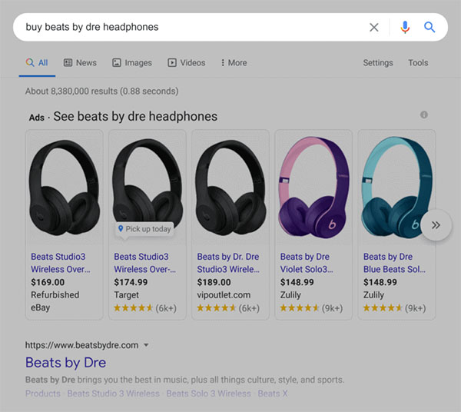The height and width of the screenshot is (412, 461).
Task: Clear the search box with the X icon
Action: pos(373,28)
